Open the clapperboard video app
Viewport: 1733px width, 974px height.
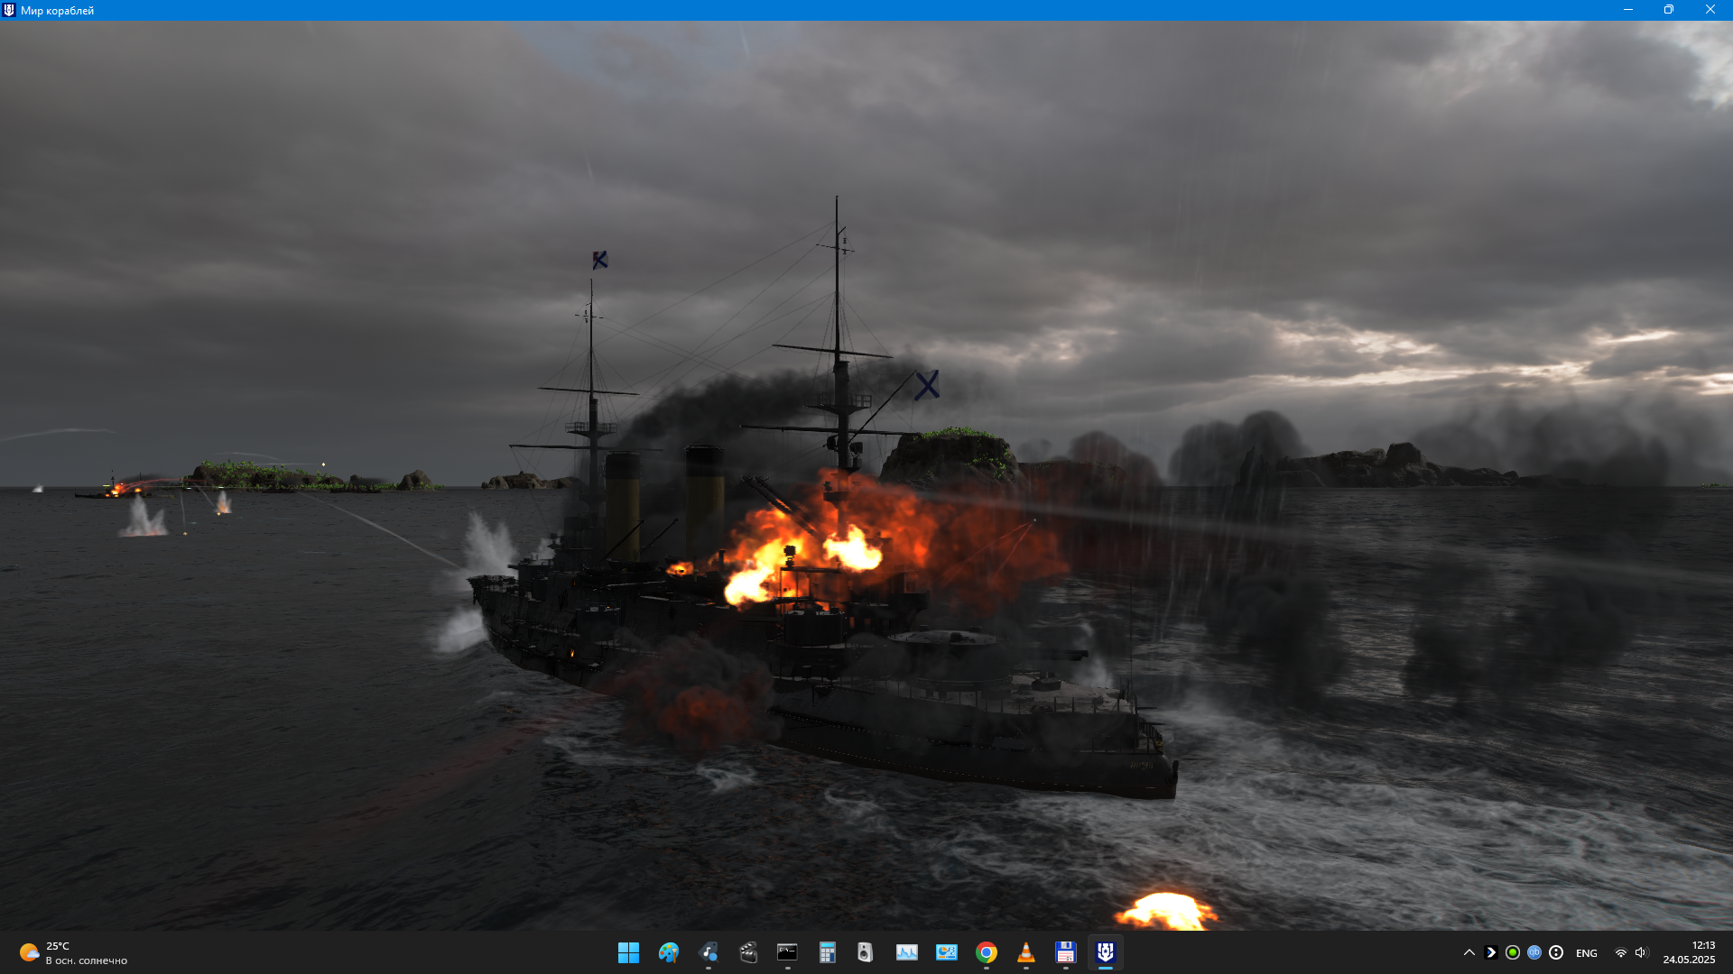(748, 952)
